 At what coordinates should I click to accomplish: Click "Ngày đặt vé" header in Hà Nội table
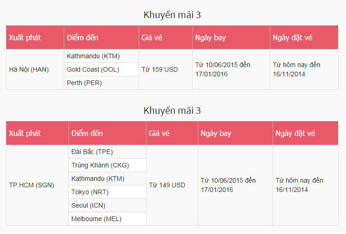click(292, 37)
